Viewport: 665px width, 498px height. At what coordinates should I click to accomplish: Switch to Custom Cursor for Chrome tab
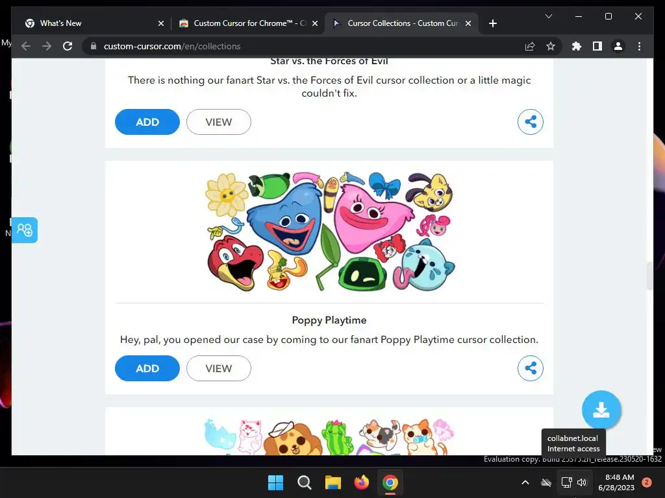click(x=248, y=23)
